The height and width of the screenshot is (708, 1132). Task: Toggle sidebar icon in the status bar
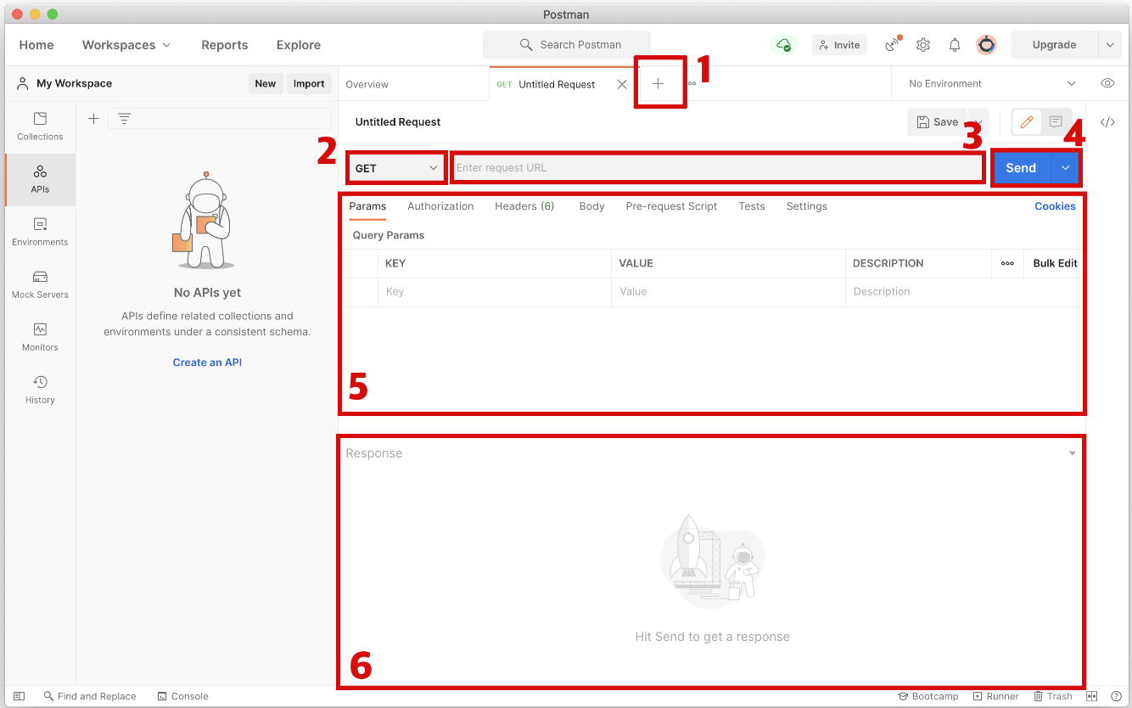(x=19, y=696)
